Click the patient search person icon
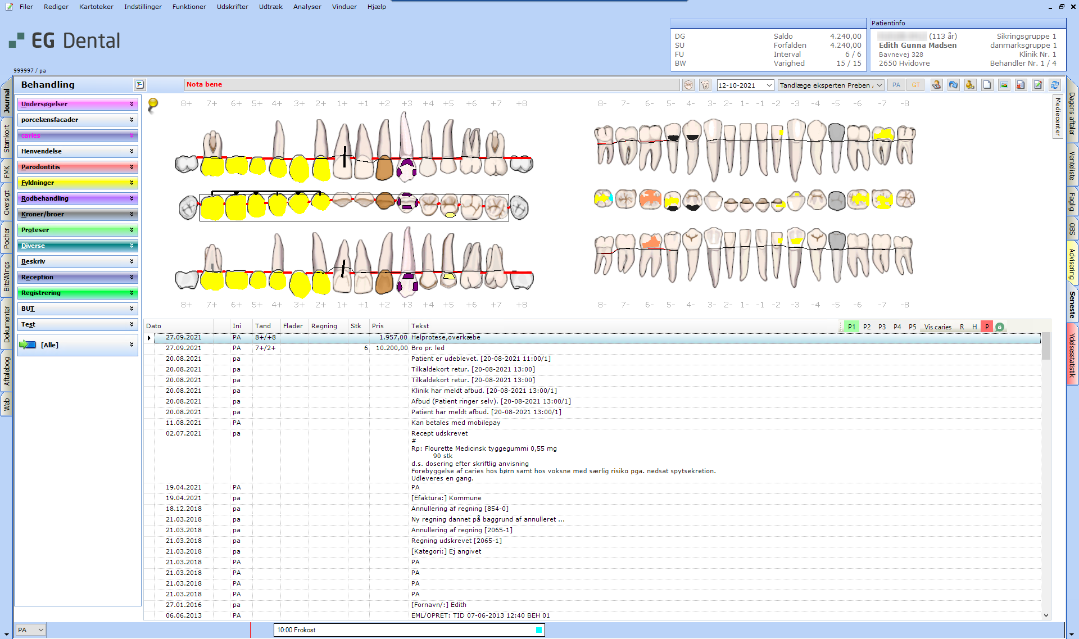The width and height of the screenshot is (1079, 639). click(936, 85)
